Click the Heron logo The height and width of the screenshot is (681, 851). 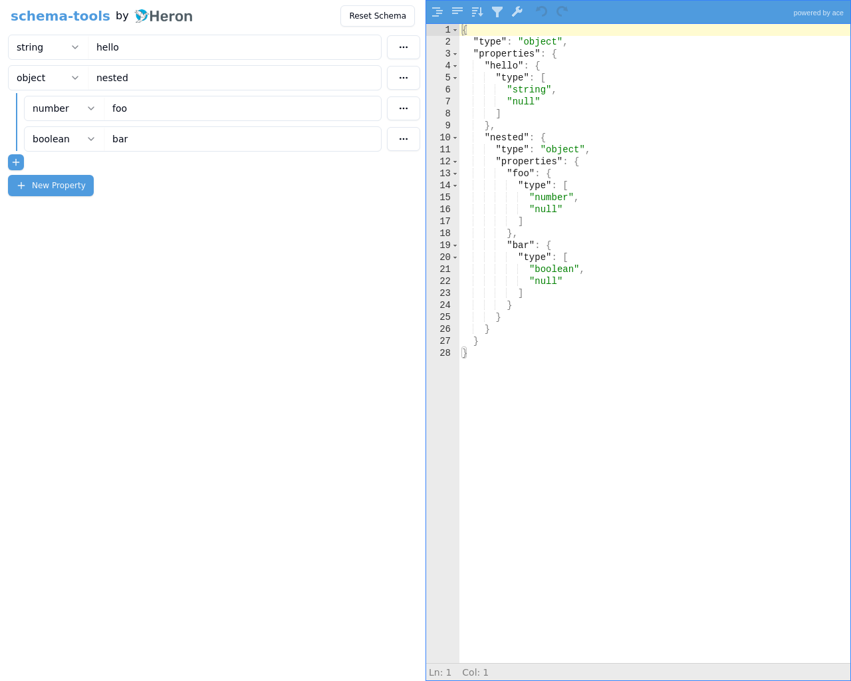(164, 16)
